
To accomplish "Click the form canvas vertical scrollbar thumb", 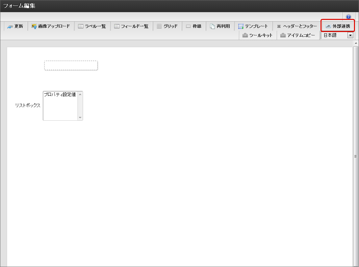I will (x=356, y=156).
